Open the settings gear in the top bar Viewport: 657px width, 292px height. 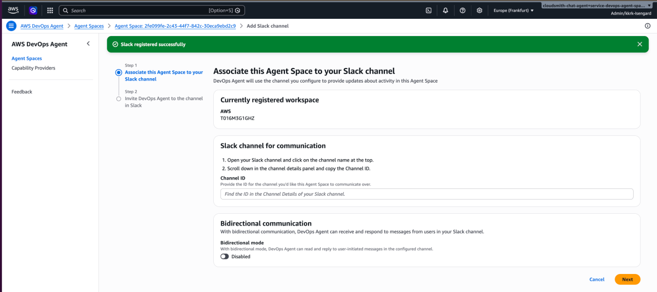point(479,10)
